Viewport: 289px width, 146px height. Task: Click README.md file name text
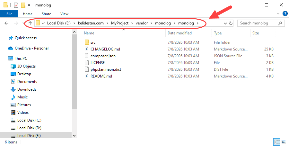101,76
